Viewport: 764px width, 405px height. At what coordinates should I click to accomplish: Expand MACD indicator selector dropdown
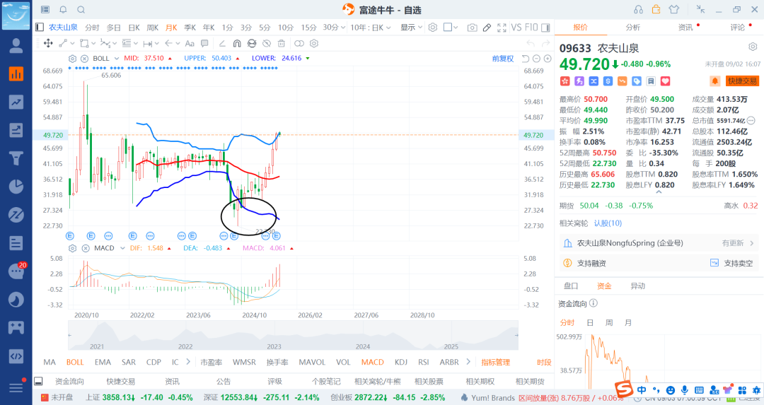122,248
